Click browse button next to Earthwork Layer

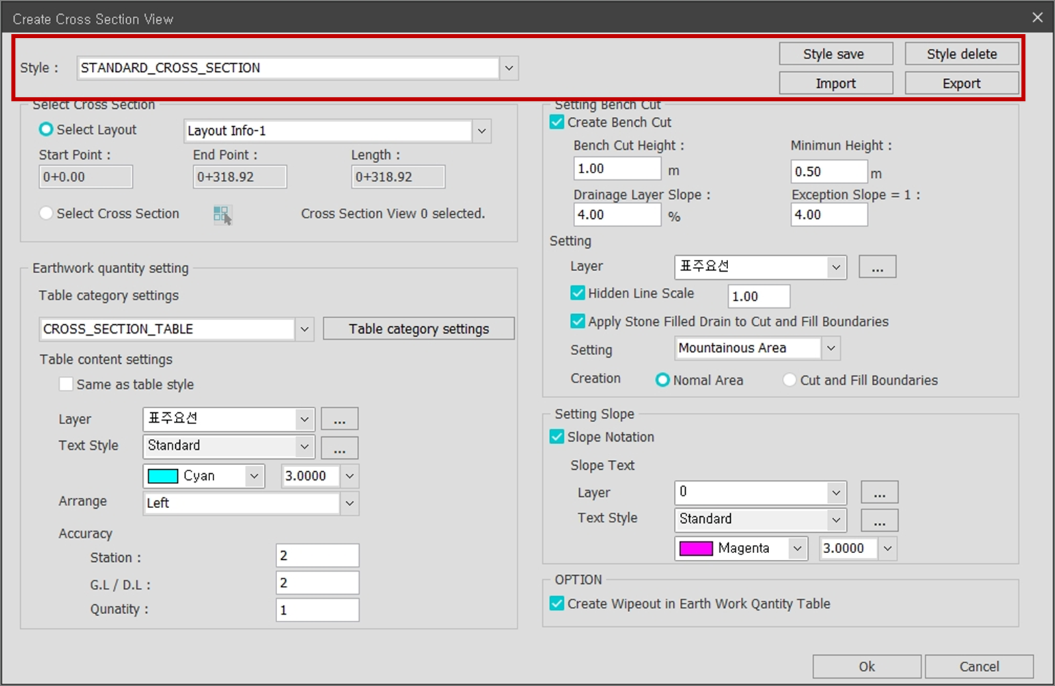[340, 419]
